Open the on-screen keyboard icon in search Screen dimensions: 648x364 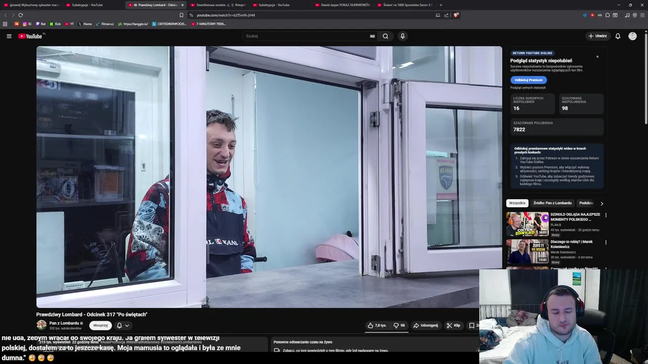372,36
